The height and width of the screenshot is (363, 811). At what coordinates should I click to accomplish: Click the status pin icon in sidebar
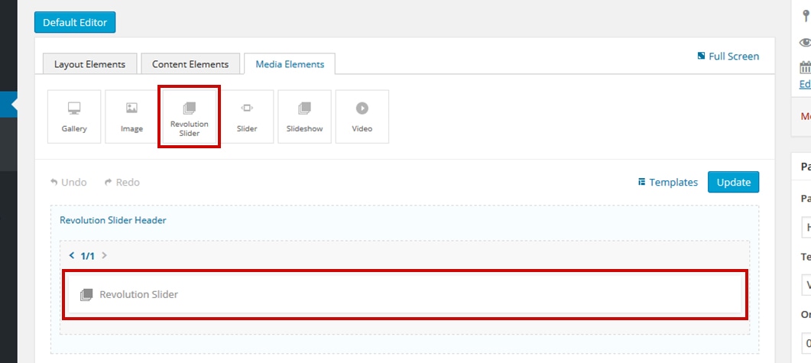click(x=806, y=17)
